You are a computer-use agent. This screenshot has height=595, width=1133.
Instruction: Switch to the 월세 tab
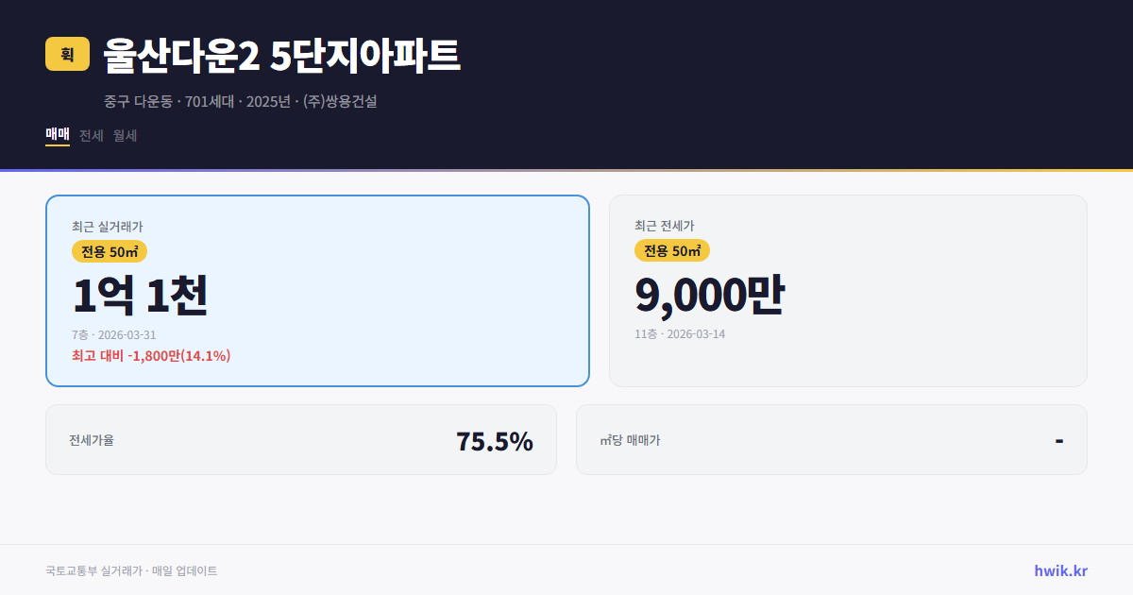point(124,135)
